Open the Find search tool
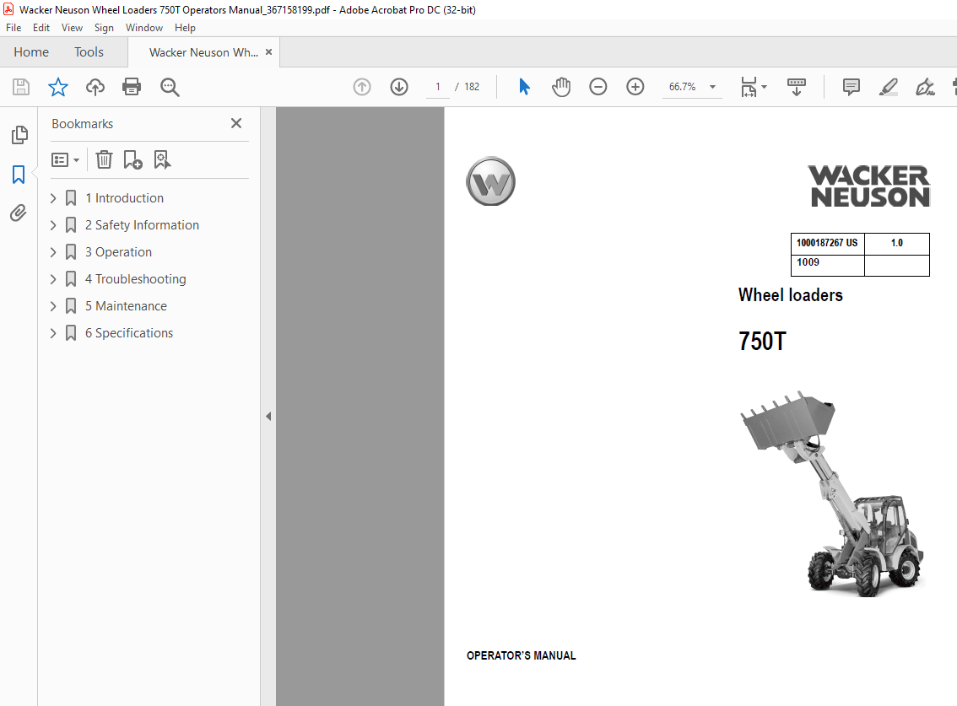 click(x=170, y=86)
